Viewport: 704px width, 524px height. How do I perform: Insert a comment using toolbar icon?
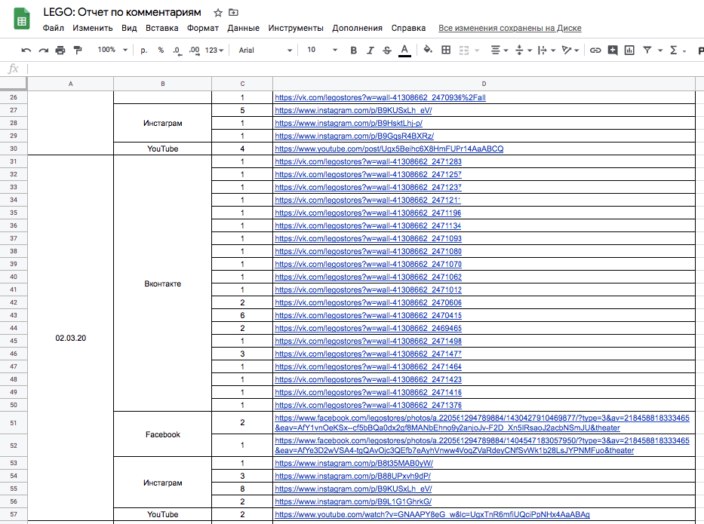click(x=612, y=51)
